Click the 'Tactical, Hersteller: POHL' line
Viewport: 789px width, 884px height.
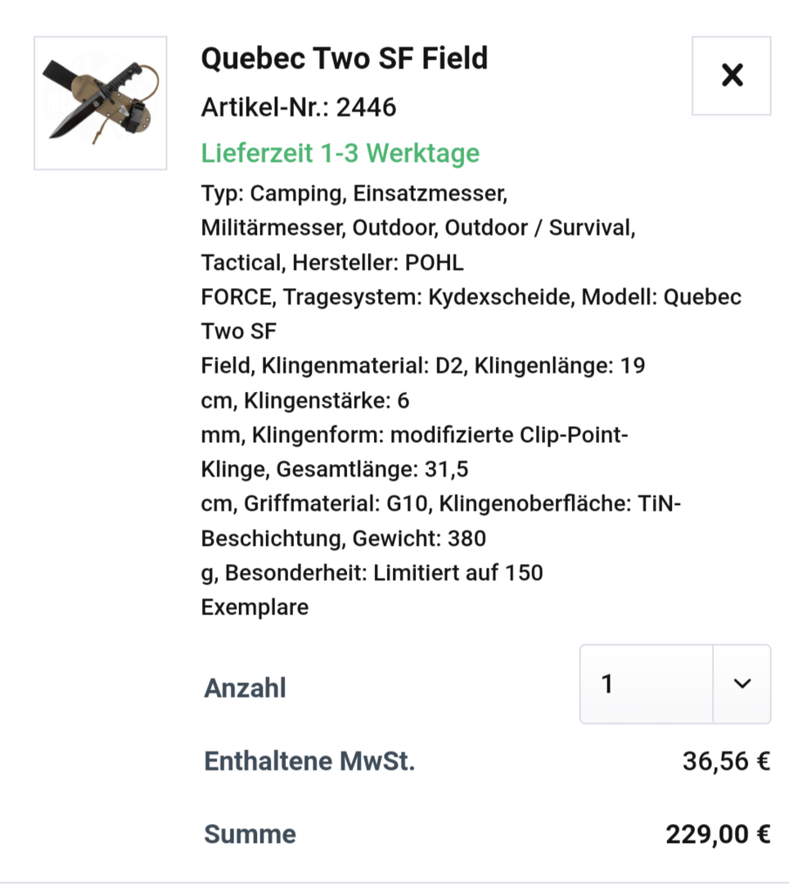tap(331, 263)
